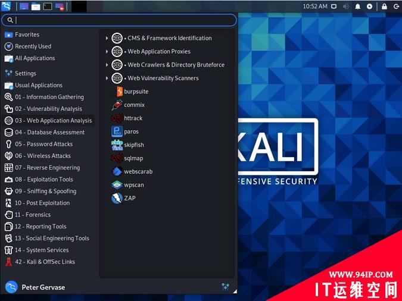The height and width of the screenshot is (301, 402).
Task: Select 42 - Kali & OffSec Links
Action: pos(40,262)
